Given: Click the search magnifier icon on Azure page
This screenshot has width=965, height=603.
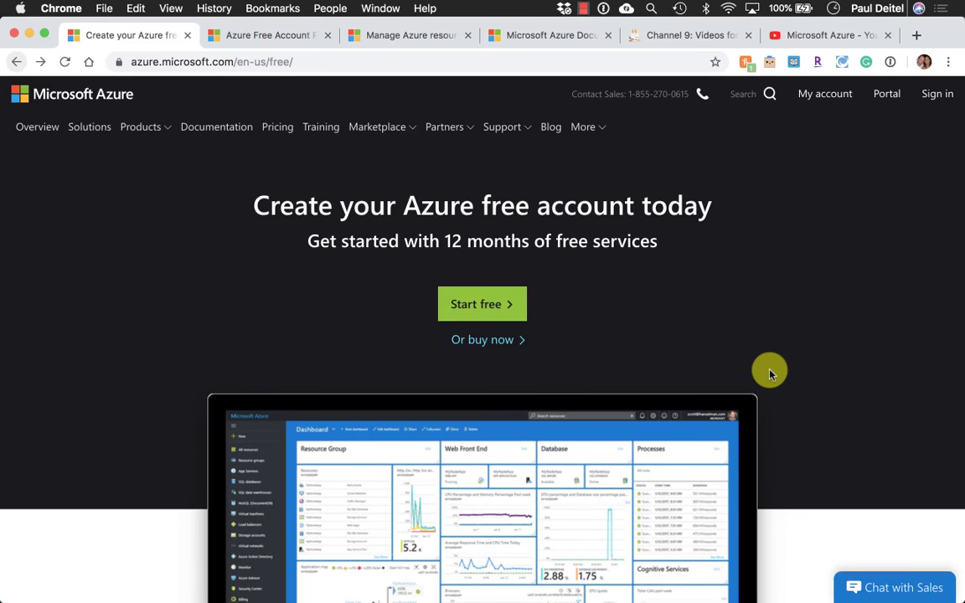Looking at the screenshot, I should [769, 94].
